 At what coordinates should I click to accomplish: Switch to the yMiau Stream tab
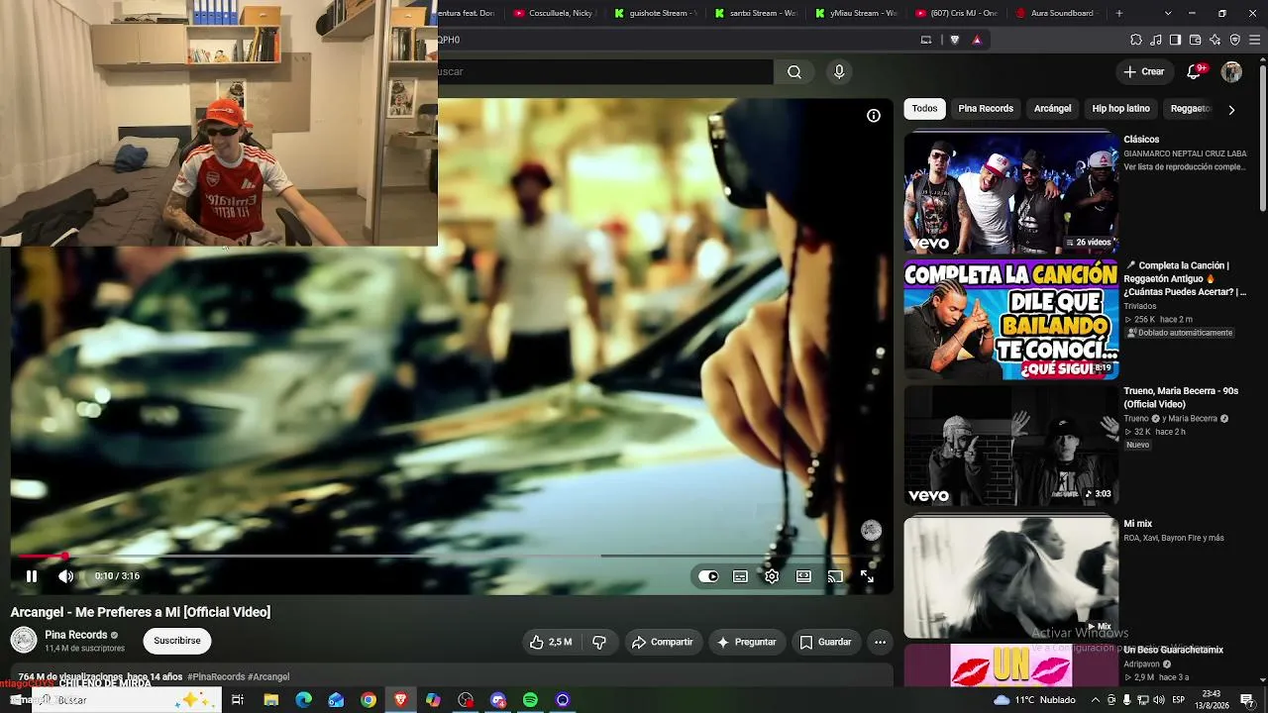[x=855, y=14]
